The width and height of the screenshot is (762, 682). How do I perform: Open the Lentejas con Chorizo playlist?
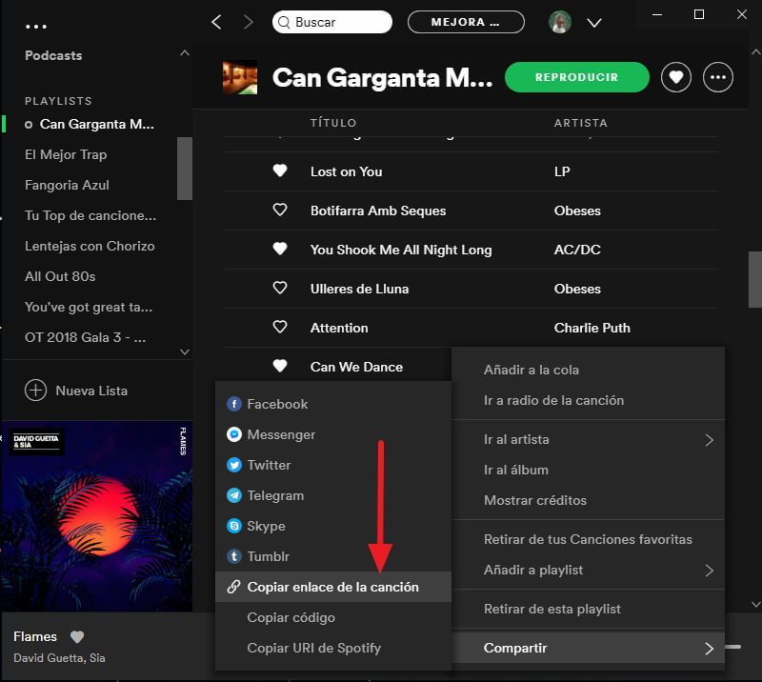point(90,246)
